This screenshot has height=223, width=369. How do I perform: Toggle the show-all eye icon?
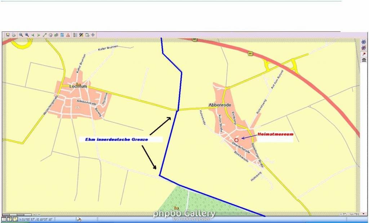(364, 42)
